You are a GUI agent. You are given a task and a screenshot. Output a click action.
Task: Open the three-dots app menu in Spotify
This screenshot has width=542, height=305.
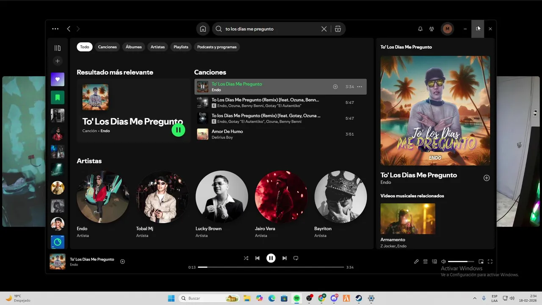coord(55,29)
